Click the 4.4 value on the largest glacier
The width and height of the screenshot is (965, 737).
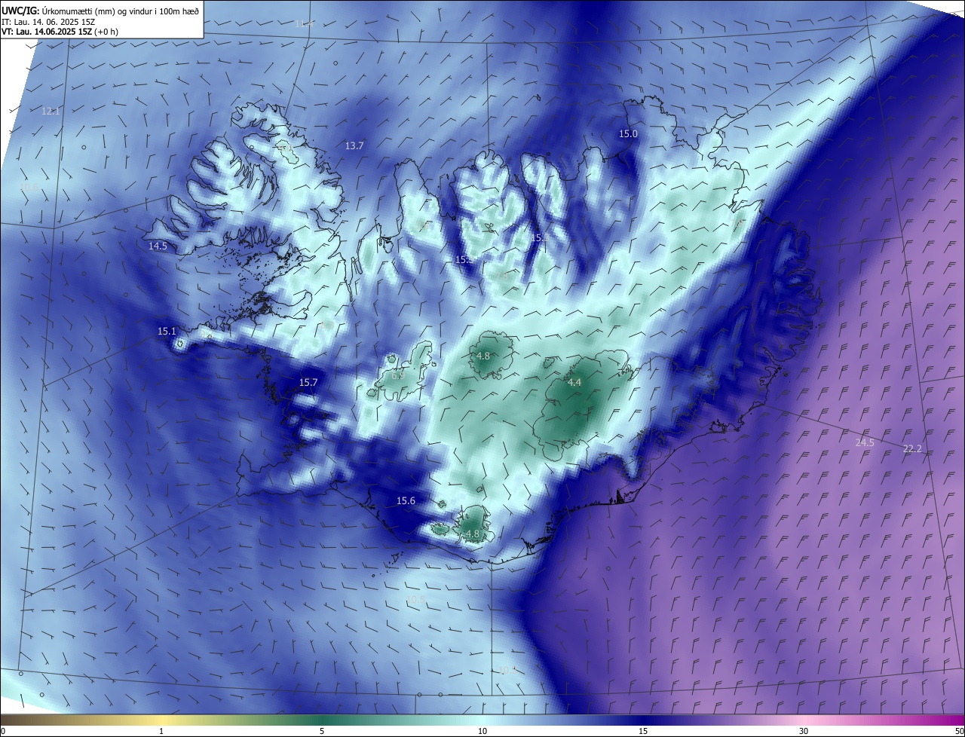point(574,383)
